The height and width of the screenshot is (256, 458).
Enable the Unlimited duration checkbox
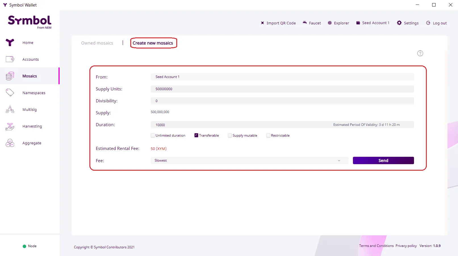[x=153, y=136]
